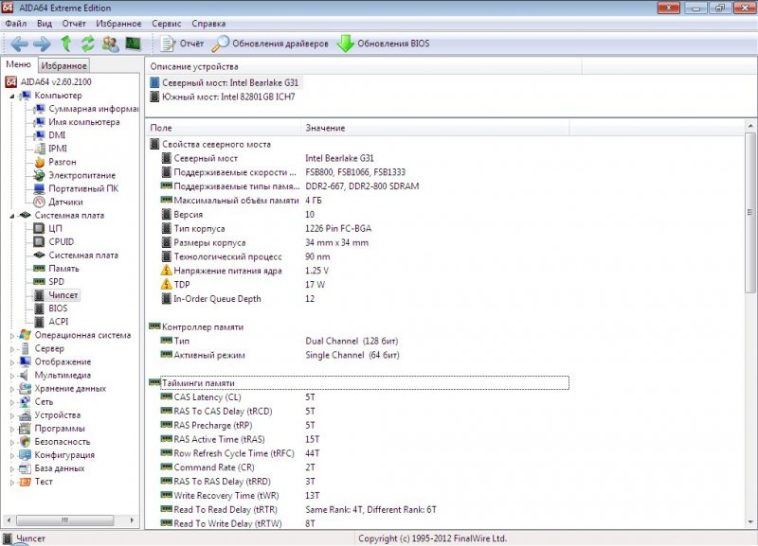
Task: Click the sidebar horizontal scrollbar thumb
Action: coord(64,520)
